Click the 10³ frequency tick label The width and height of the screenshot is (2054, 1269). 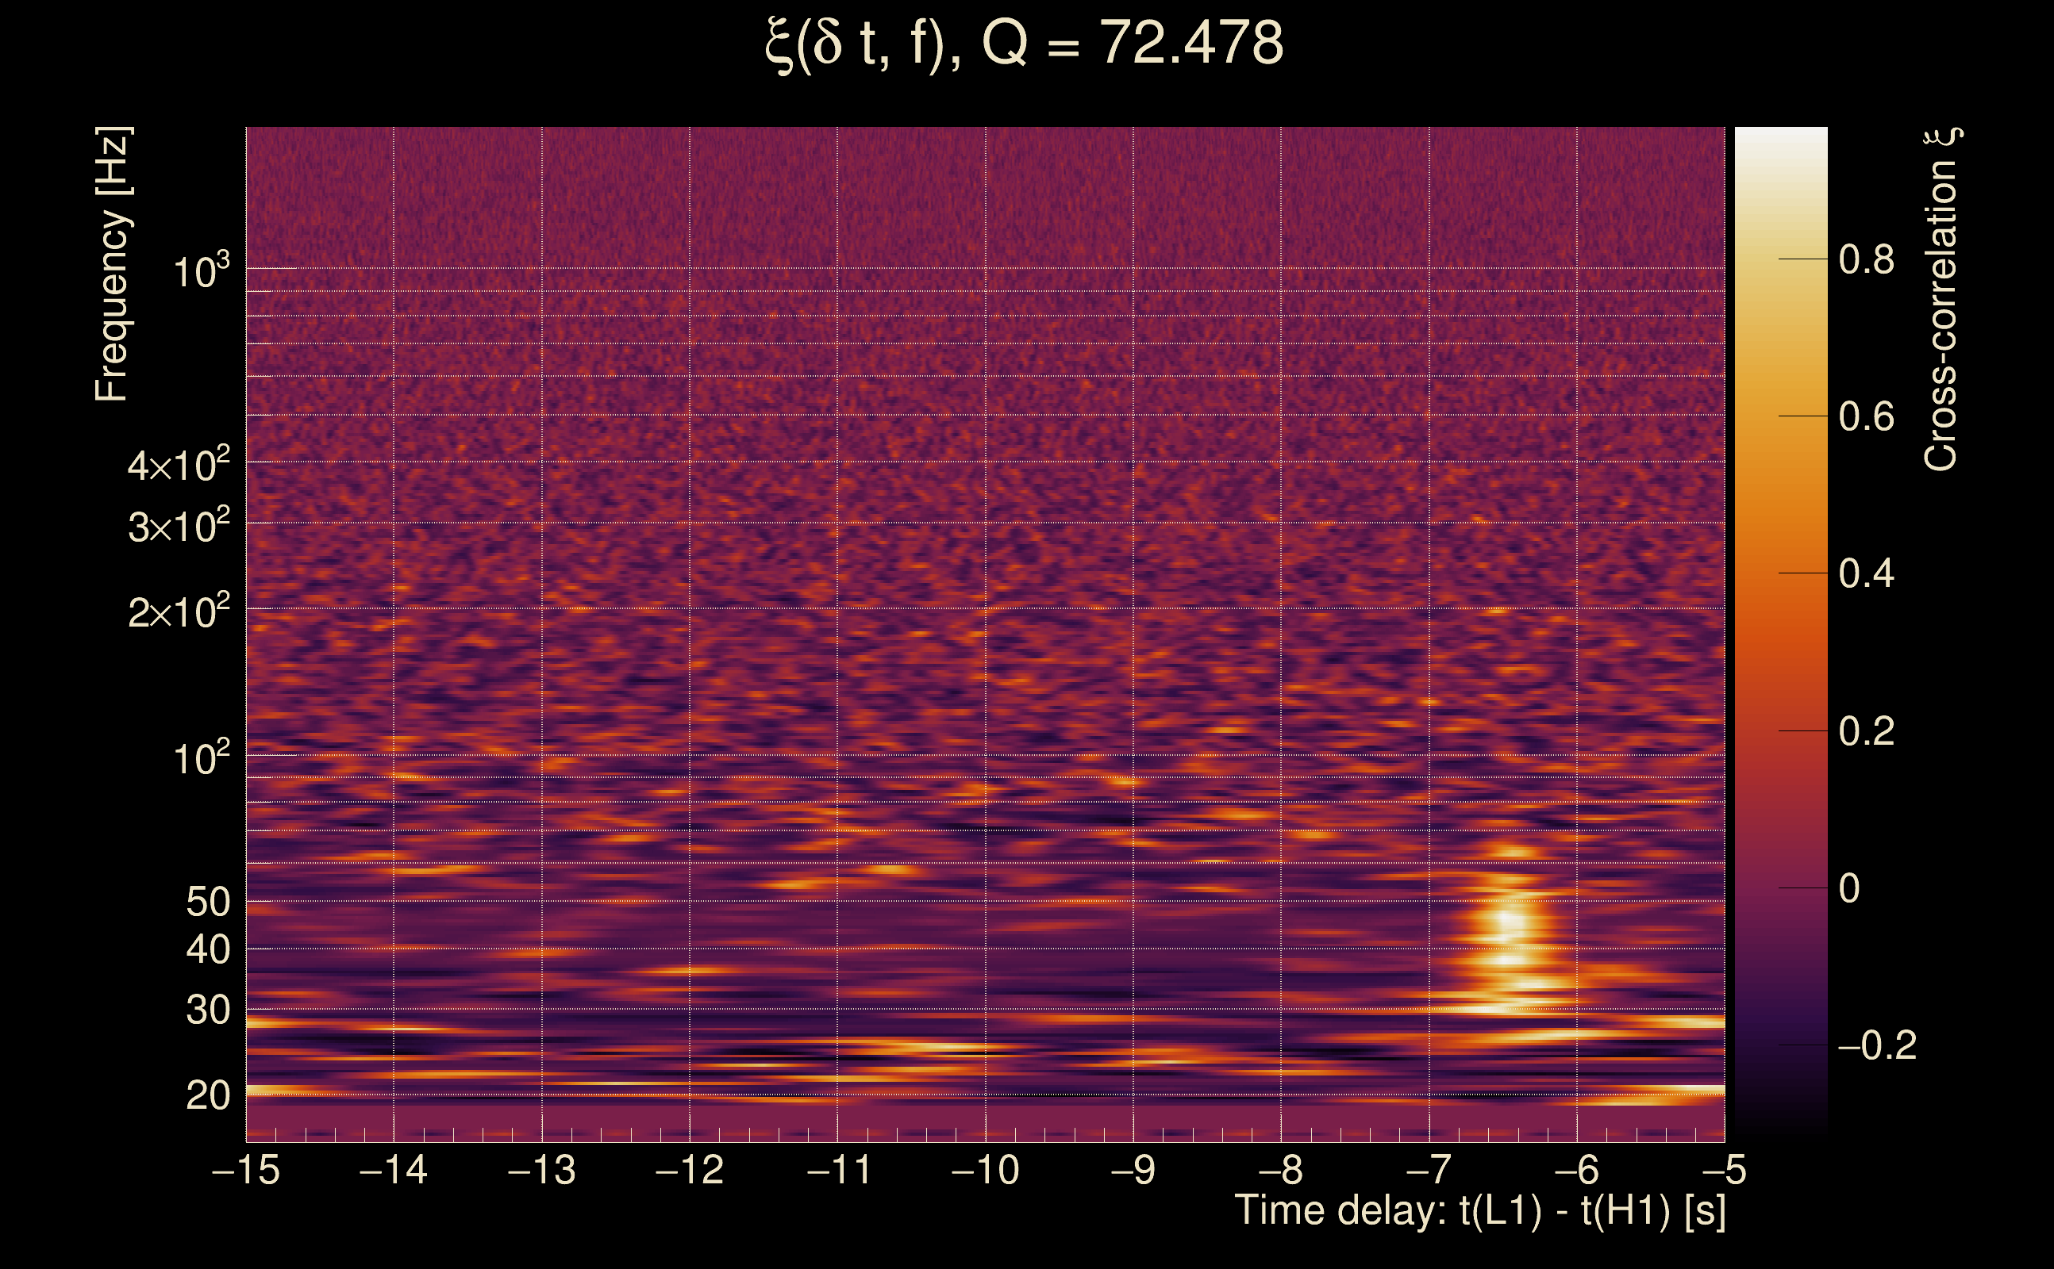tap(201, 272)
